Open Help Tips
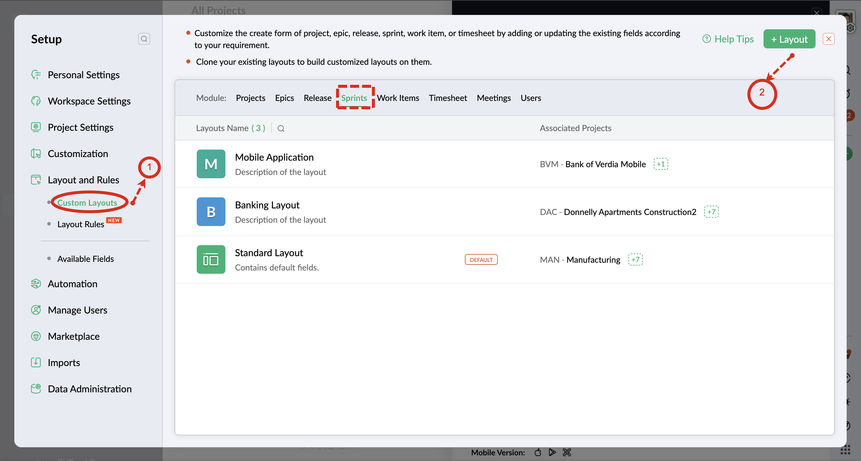The height and width of the screenshot is (461, 861). [728, 39]
